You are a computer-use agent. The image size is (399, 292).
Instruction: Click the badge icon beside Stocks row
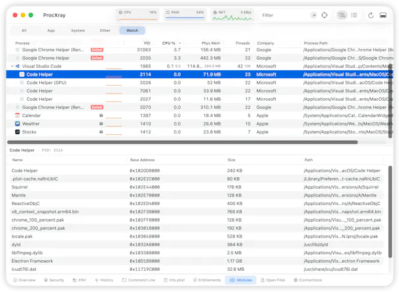click(101, 132)
